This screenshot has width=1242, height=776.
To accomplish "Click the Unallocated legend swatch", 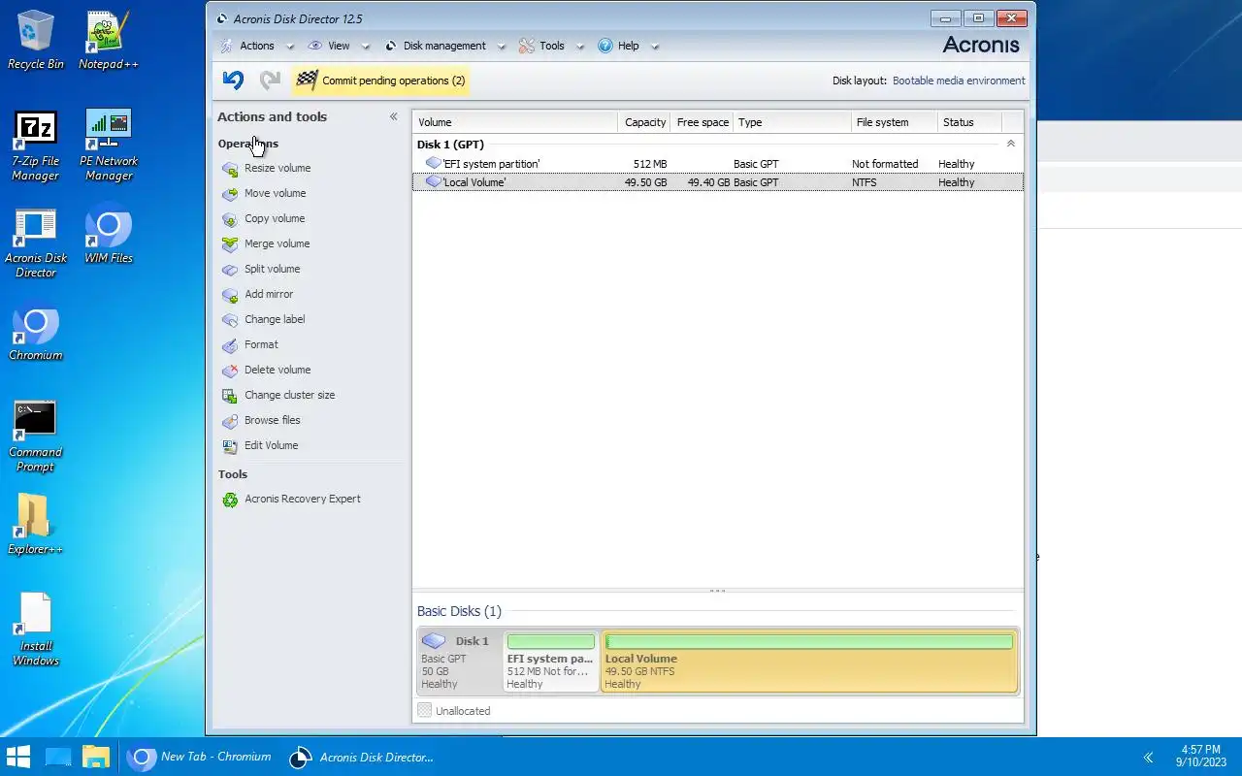I will click(424, 711).
